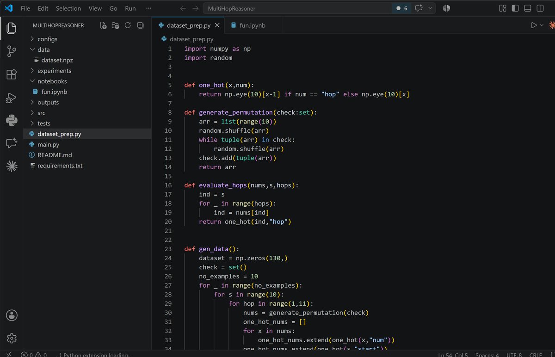Open errors and warnings in status bar
This screenshot has height=357, width=555.
pos(35,355)
